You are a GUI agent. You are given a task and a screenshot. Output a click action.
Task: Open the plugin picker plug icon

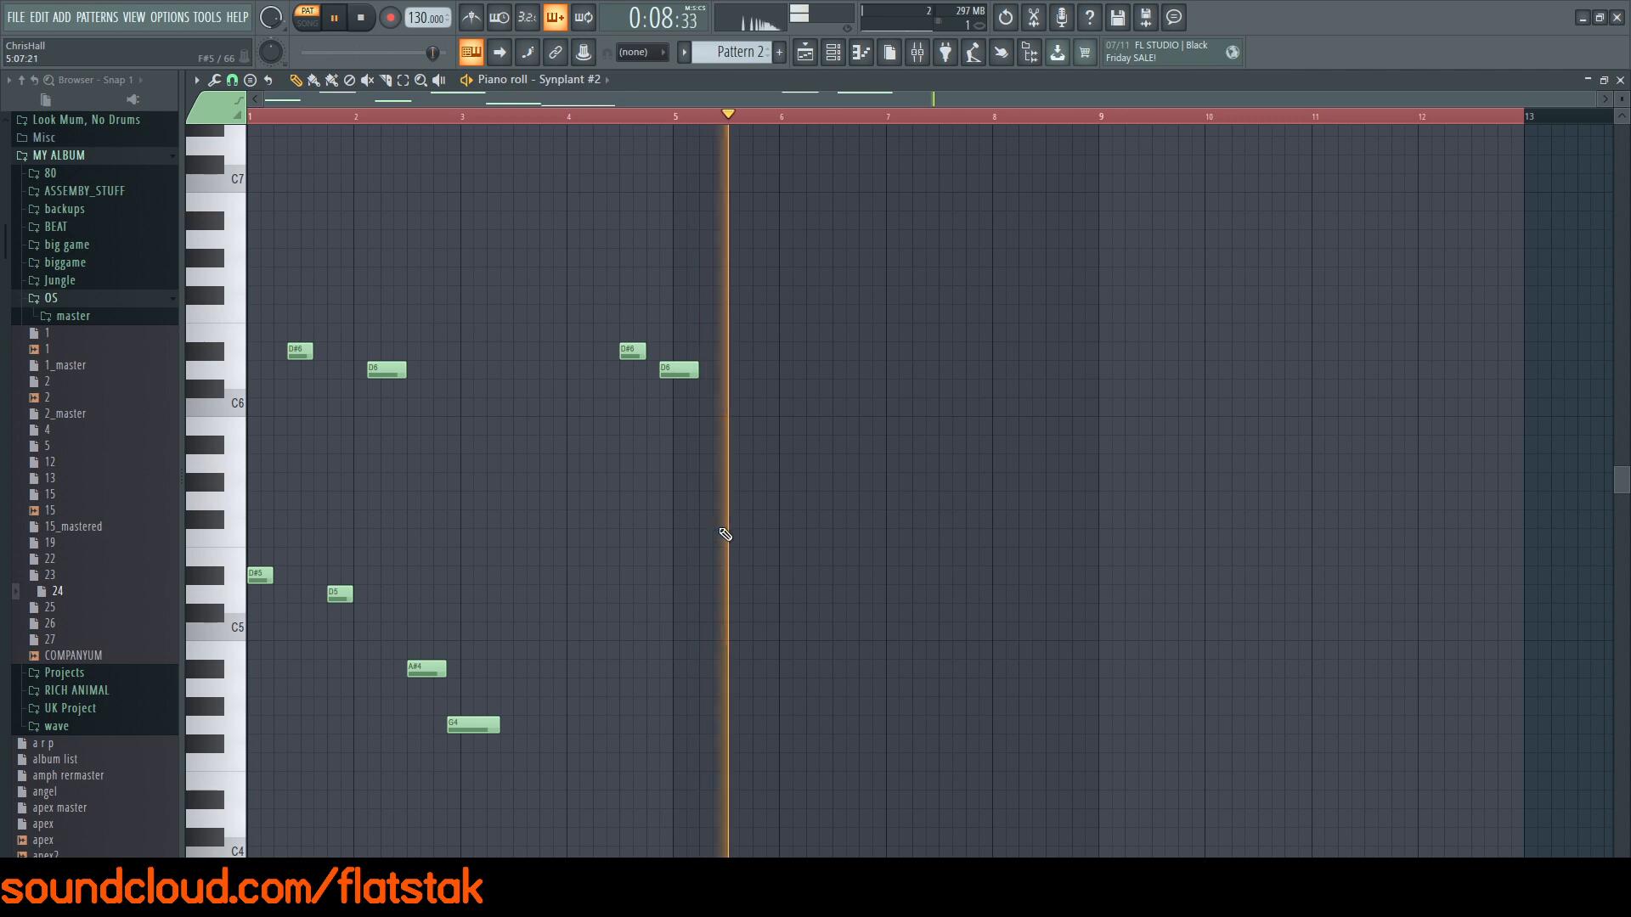tap(945, 53)
